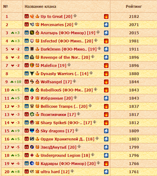Click the lightning icon in the Underground Legion row
157x176 pixels.
(x=106, y=155)
